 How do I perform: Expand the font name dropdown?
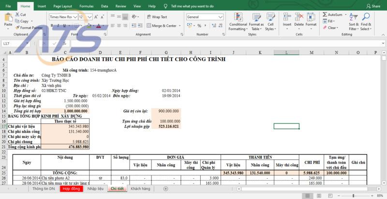pyautogui.click(x=75, y=17)
